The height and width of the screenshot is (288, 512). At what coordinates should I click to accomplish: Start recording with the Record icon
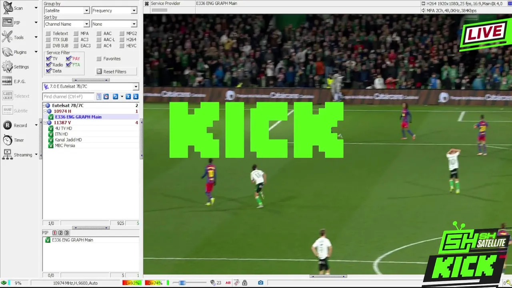7,125
